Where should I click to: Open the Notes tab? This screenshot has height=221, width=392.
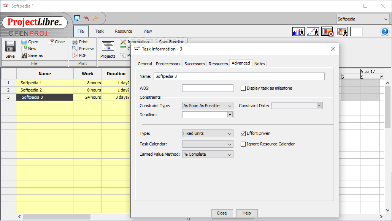point(260,64)
